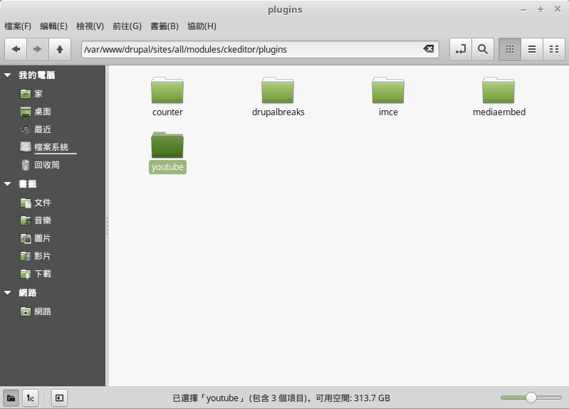Image resolution: width=569 pixels, height=409 pixels.
Task: Open the 書籤(B) menu
Action: point(165,26)
